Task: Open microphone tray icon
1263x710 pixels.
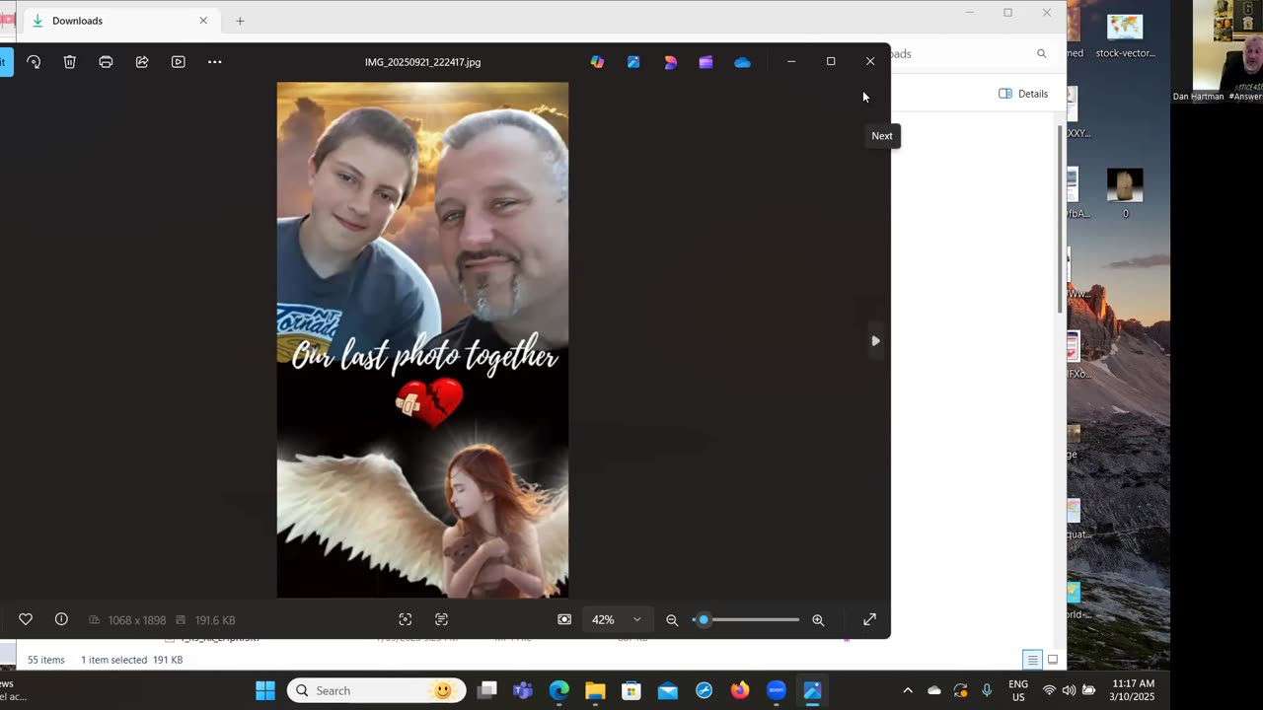Action: point(987,690)
